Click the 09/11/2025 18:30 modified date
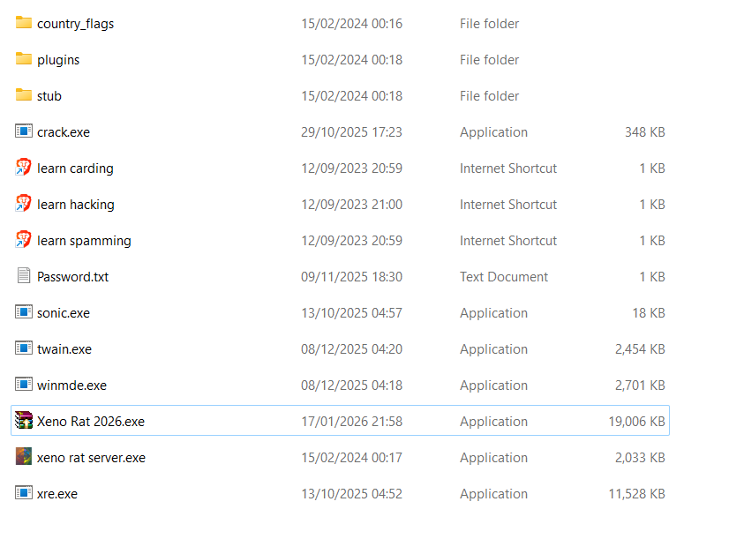Screen dimensions: 729x539 point(351,277)
